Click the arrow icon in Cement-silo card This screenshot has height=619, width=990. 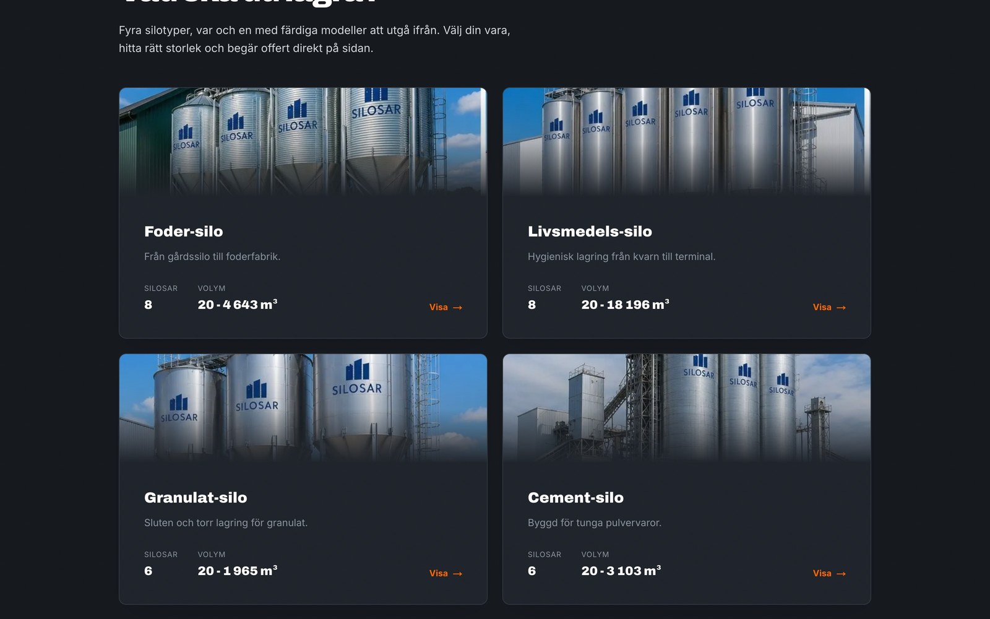pyautogui.click(x=841, y=574)
